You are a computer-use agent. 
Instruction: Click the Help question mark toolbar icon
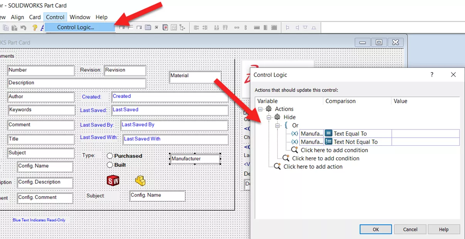point(34,27)
